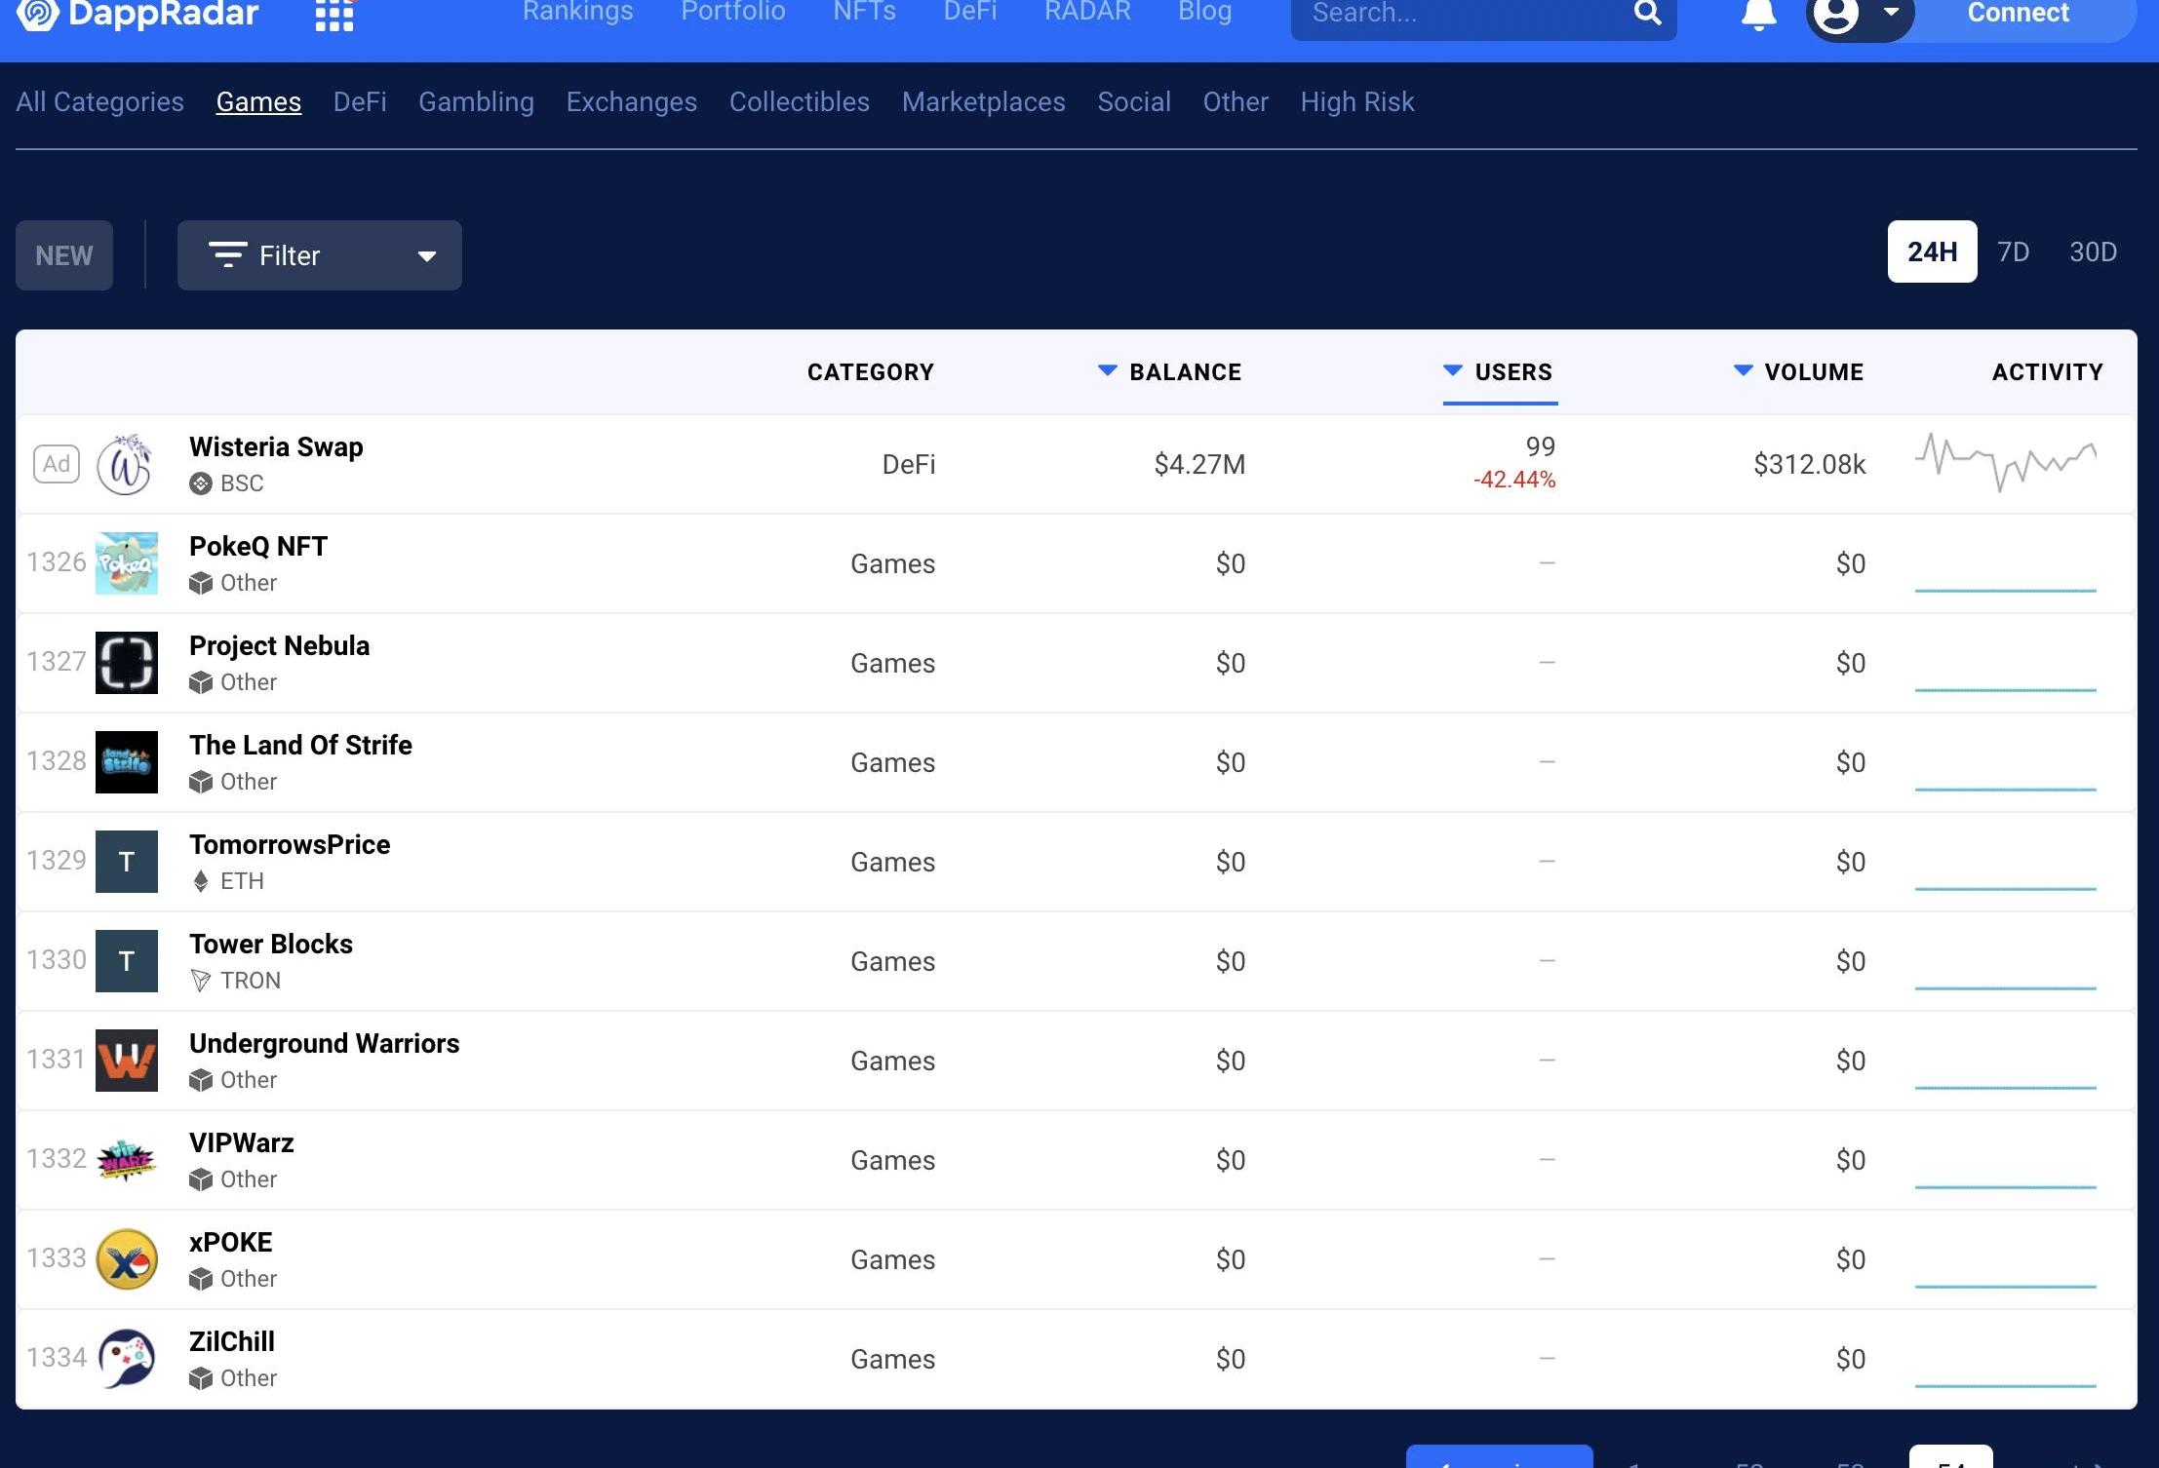
Task: Switch to the 24H timeframe
Action: pos(1932,251)
